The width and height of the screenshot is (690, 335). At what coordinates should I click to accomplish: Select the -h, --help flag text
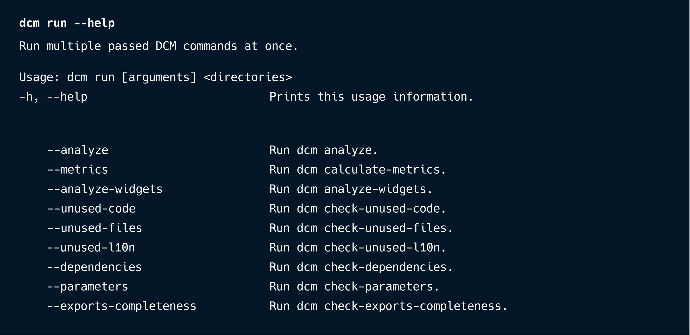tap(53, 97)
